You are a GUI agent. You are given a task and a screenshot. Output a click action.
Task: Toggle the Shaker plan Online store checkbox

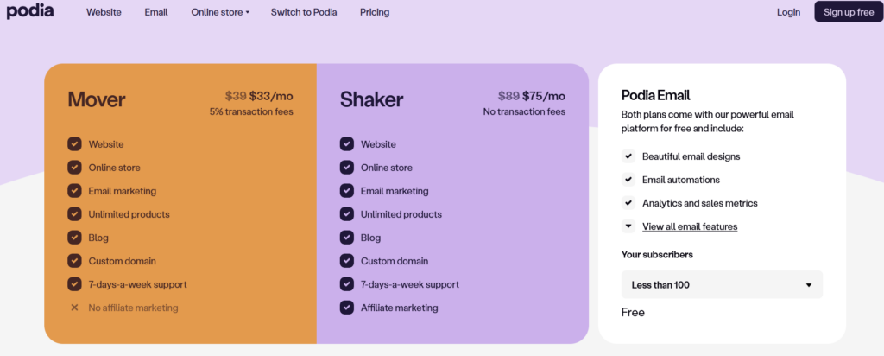(x=347, y=168)
